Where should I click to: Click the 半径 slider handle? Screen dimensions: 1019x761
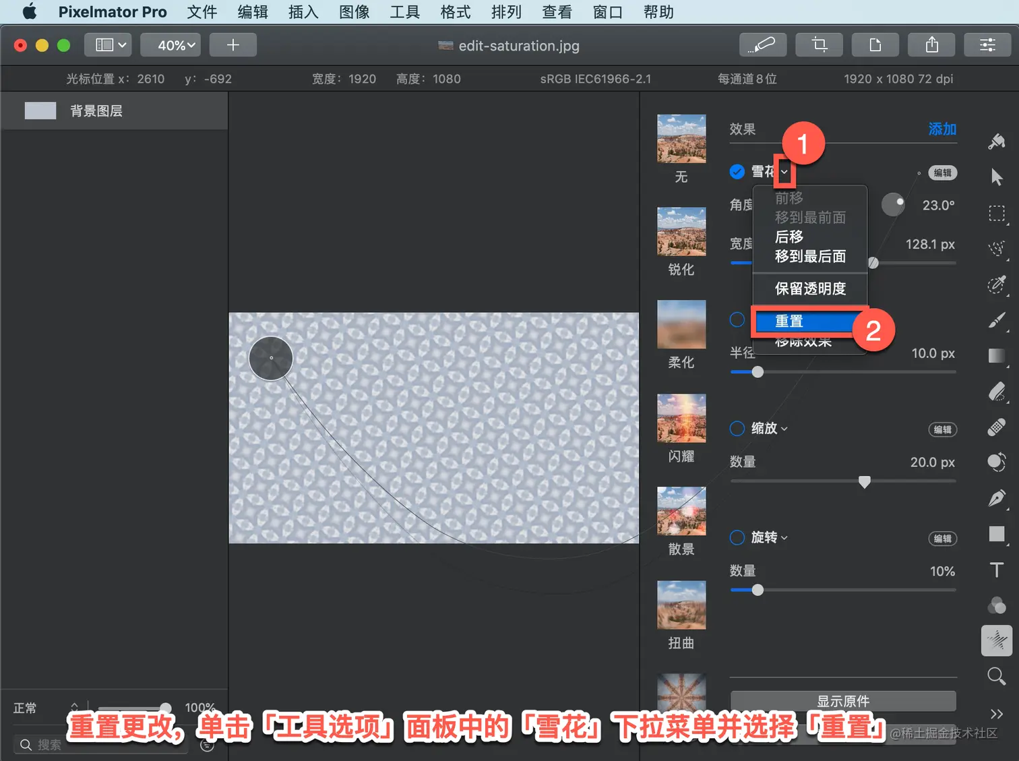[758, 372]
